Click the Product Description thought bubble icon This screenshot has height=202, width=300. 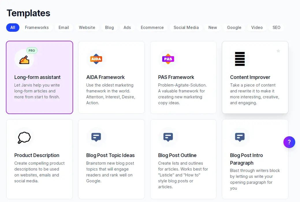click(24, 138)
